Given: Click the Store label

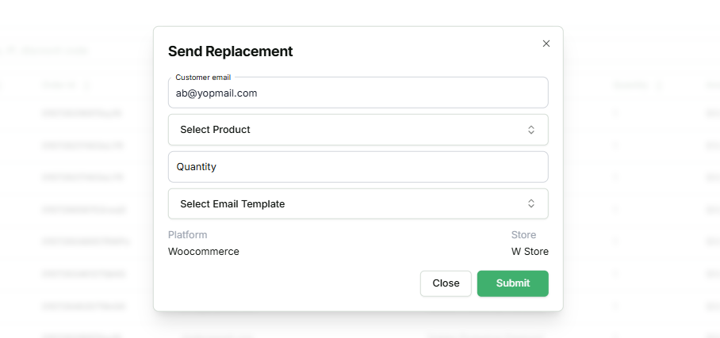Looking at the screenshot, I should point(523,235).
